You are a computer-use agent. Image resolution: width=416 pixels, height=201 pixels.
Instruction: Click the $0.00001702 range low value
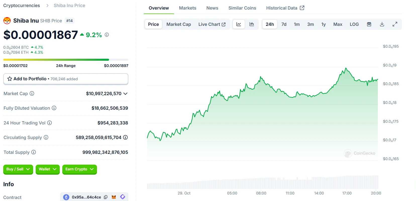pyautogui.click(x=16, y=66)
